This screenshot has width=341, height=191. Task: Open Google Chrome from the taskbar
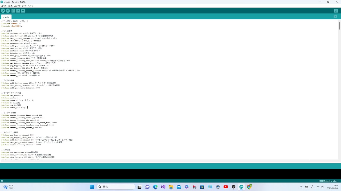pyautogui.click(x=249, y=187)
